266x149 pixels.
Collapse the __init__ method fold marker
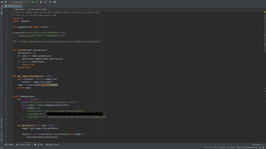pyautogui.click(x=12, y=99)
